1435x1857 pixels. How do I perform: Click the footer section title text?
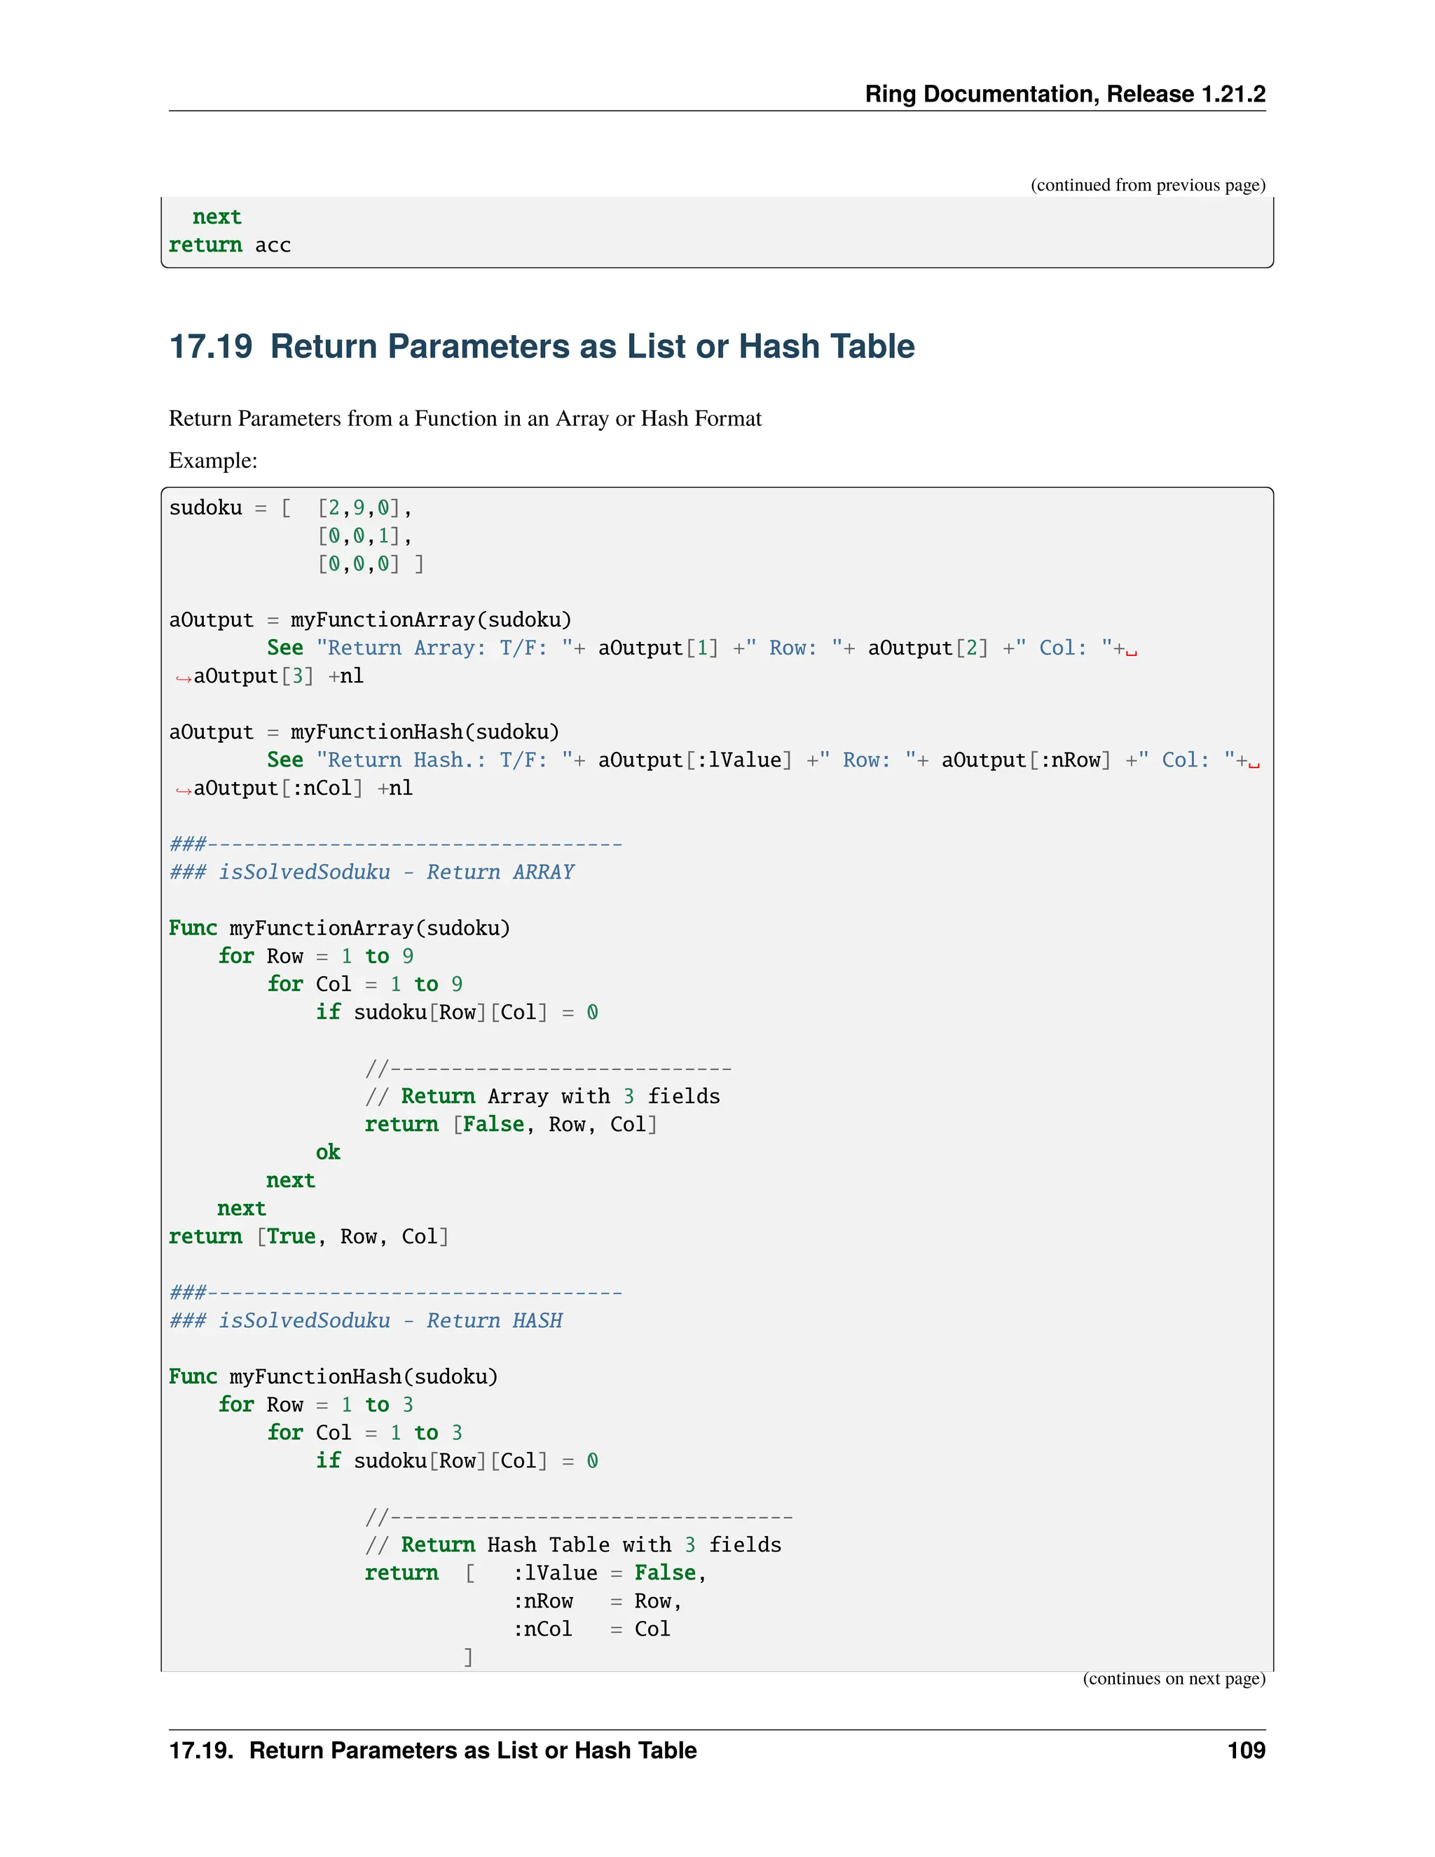coord(433,1750)
